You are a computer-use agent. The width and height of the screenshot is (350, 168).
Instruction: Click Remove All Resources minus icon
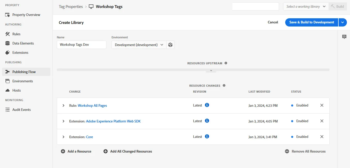[287, 151]
